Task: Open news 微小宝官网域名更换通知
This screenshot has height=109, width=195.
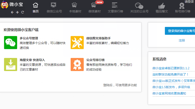Action: (x=169, y=93)
